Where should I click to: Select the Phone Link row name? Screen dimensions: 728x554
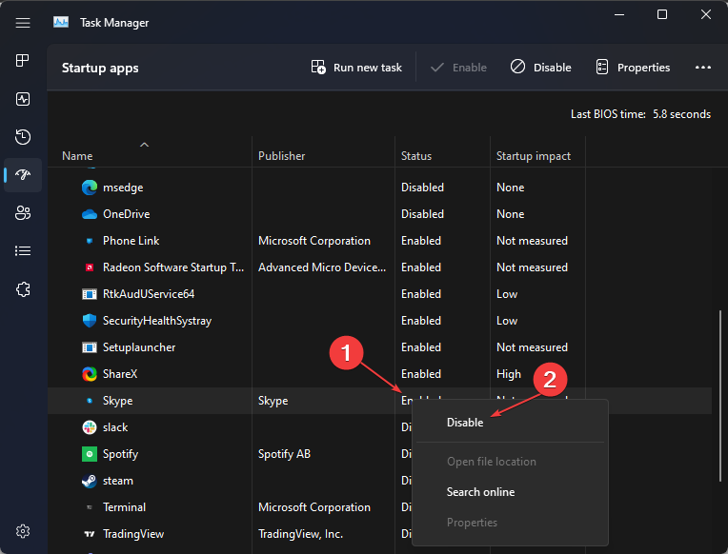pyautogui.click(x=131, y=241)
